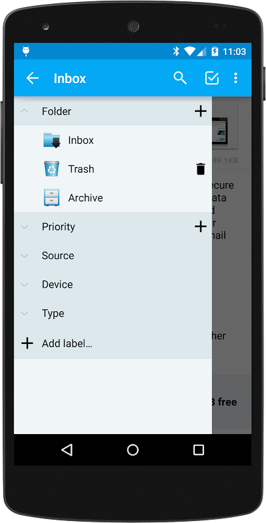Tap the Android debug icon in status bar

[26, 51]
